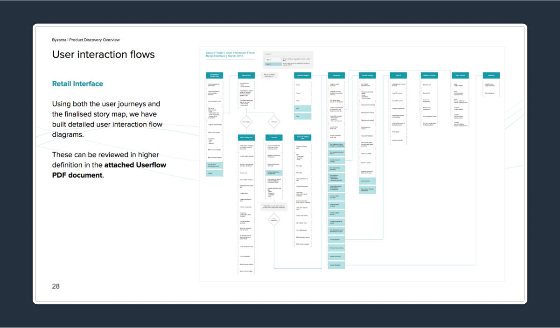Select the Reports header box
Viewport: 560px width, 328px height.
398,76
